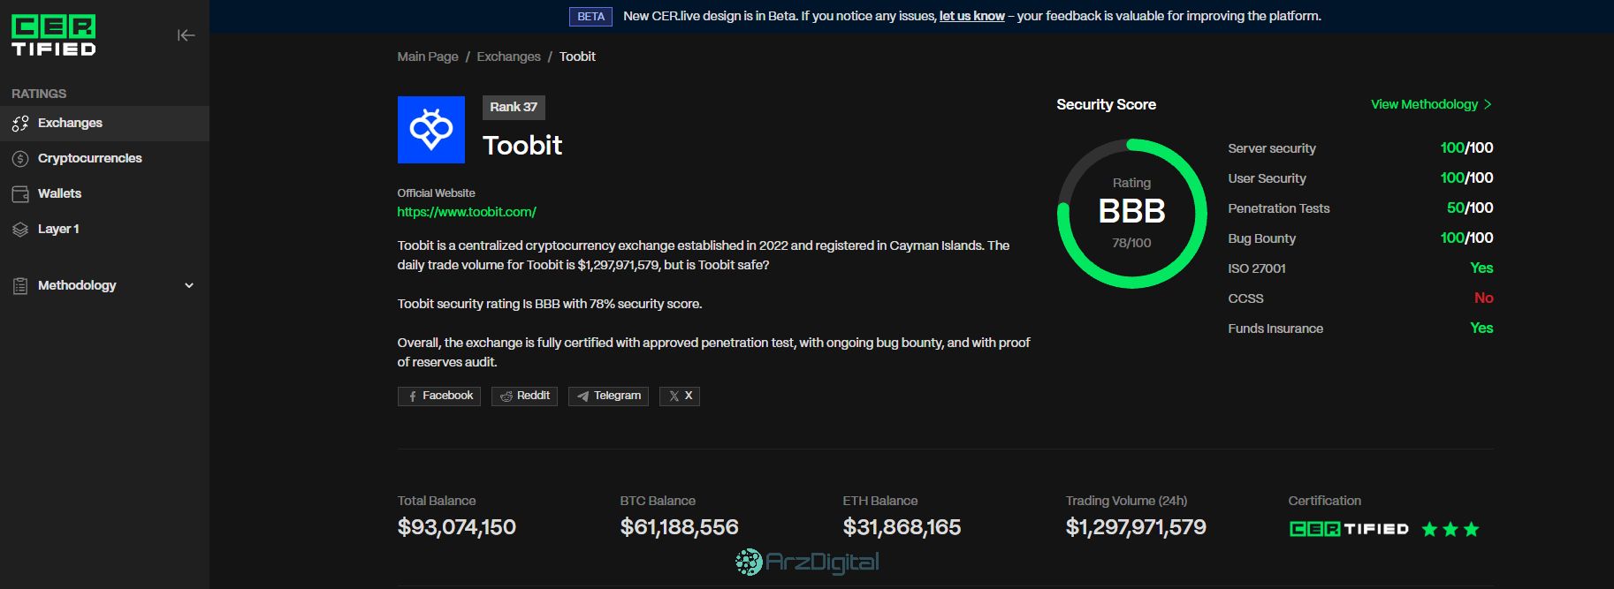
Task: Click Bug Bounty score 100/100
Action: 1466,238
